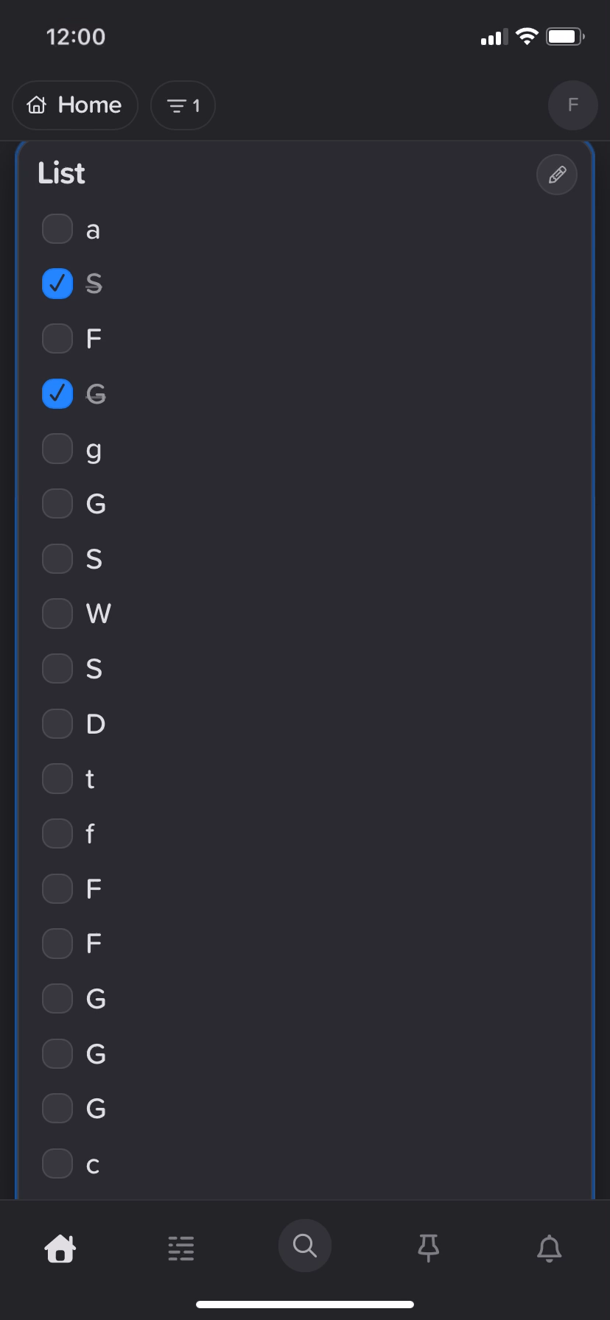Check the checkbox for item W
This screenshot has width=610, height=1320.
[x=57, y=613]
